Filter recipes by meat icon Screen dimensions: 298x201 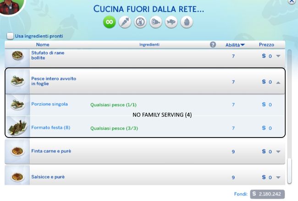click(156, 23)
